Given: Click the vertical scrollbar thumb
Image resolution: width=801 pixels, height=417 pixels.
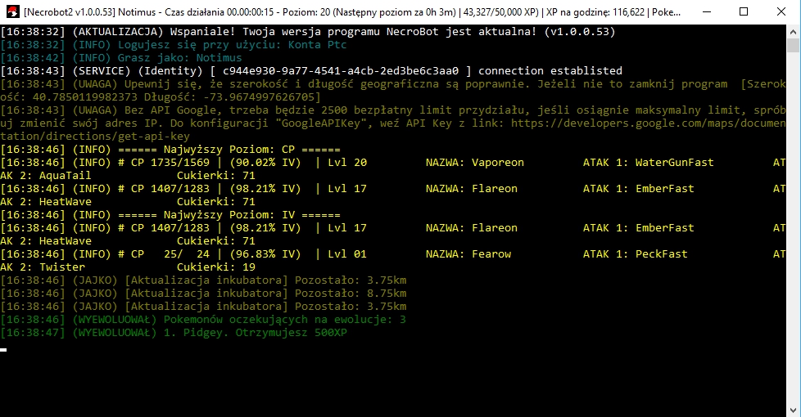Looking at the screenshot, I should (793, 45).
